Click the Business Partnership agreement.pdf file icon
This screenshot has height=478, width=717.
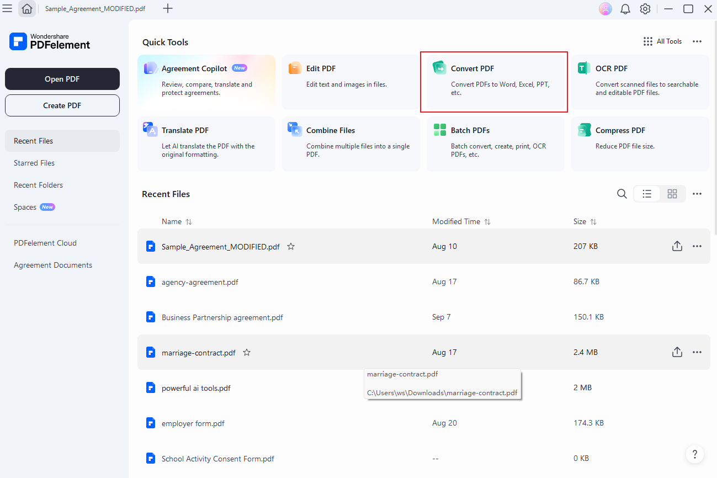[150, 317]
